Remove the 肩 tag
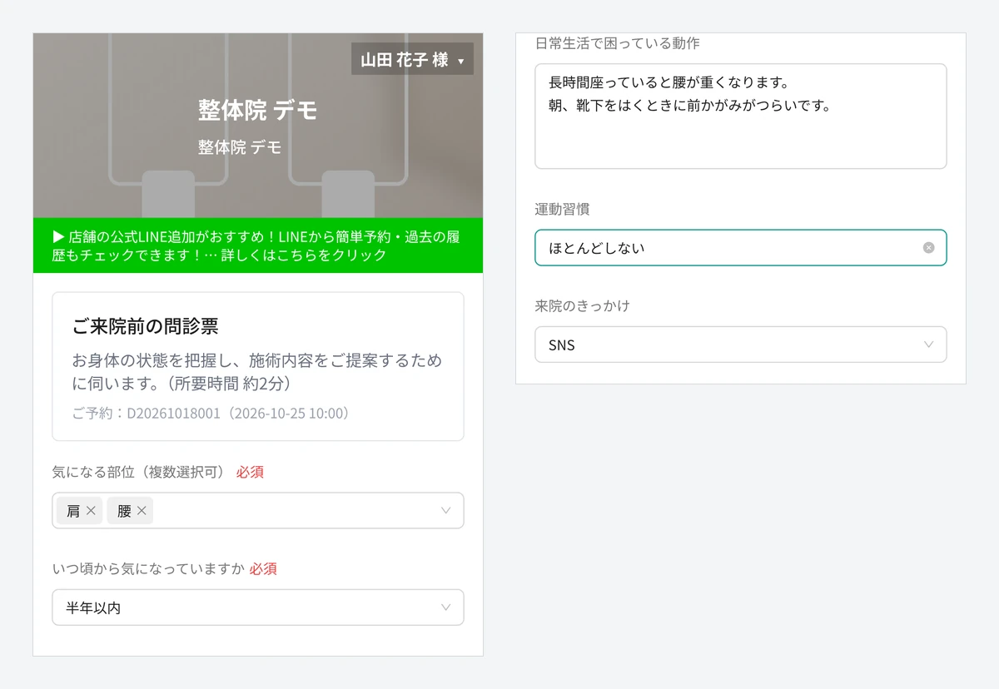 91,511
